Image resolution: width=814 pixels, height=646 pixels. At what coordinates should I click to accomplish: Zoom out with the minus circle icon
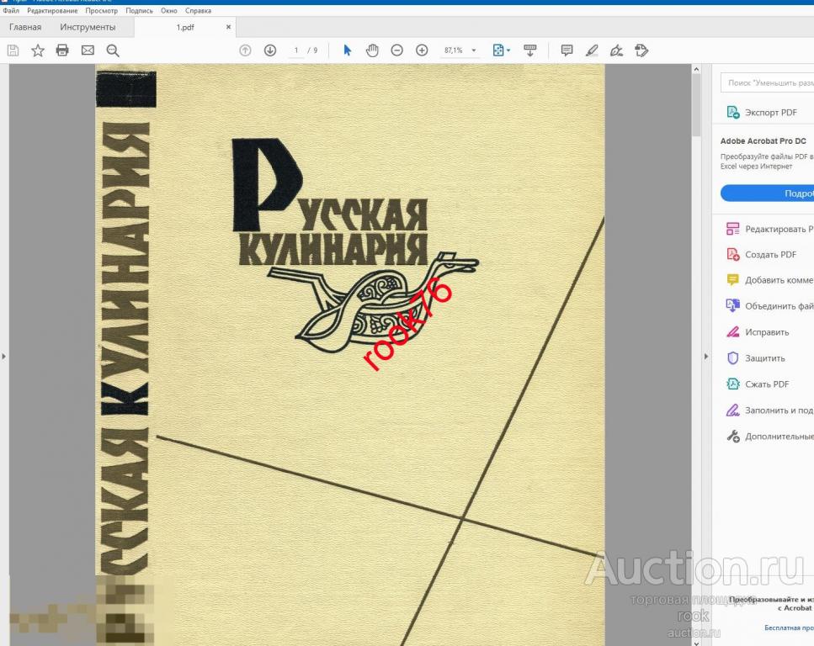click(397, 50)
